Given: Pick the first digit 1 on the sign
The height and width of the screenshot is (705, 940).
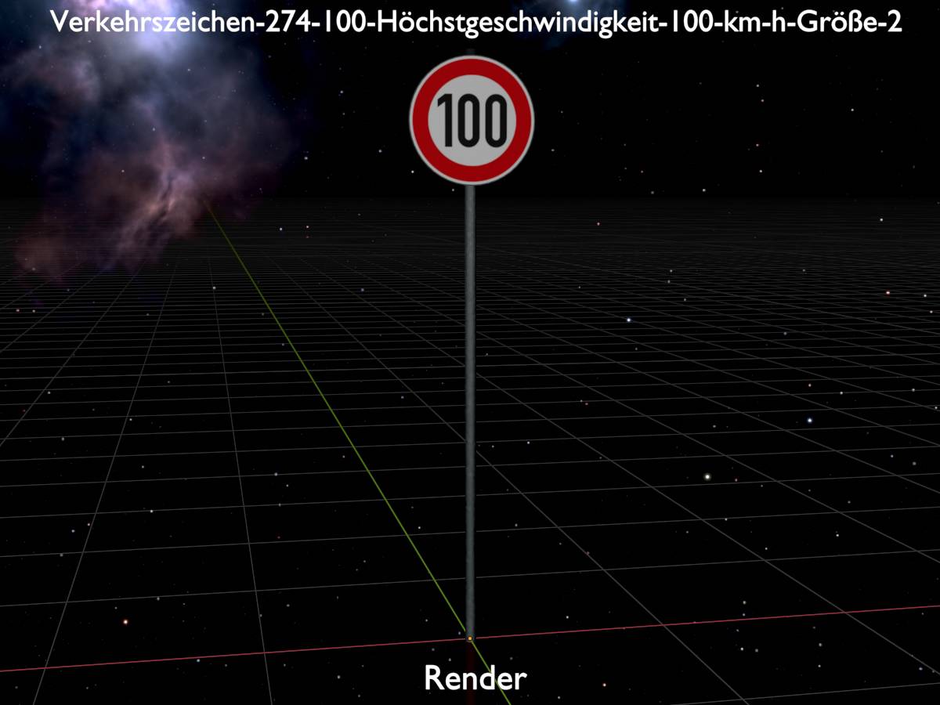Looking at the screenshot, I should coord(440,121).
